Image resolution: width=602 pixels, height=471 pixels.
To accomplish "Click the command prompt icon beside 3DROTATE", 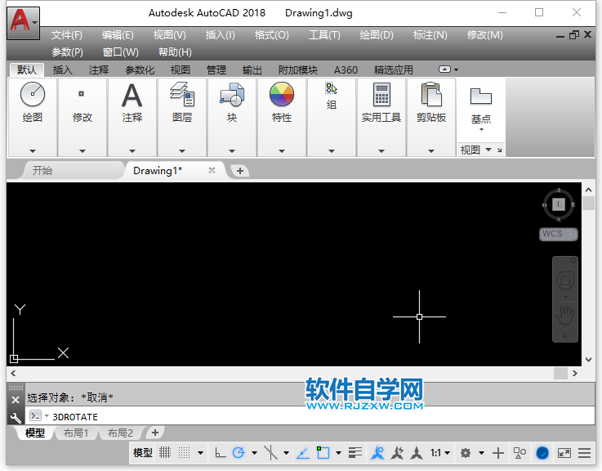I will [x=35, y=416].
